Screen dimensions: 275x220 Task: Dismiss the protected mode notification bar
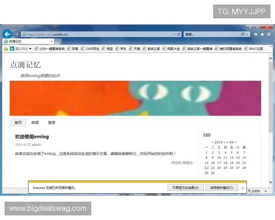click(x=243, y=188)
